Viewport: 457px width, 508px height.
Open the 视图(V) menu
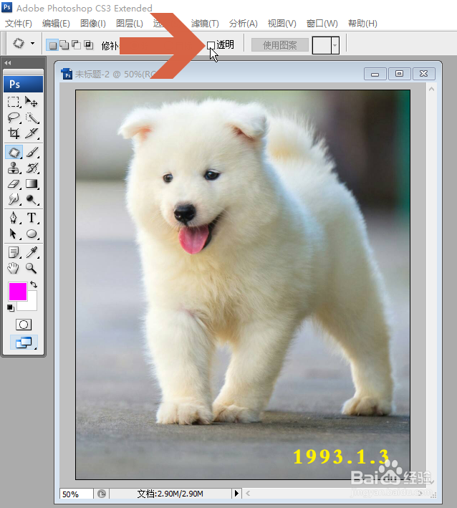pos(282,24)
